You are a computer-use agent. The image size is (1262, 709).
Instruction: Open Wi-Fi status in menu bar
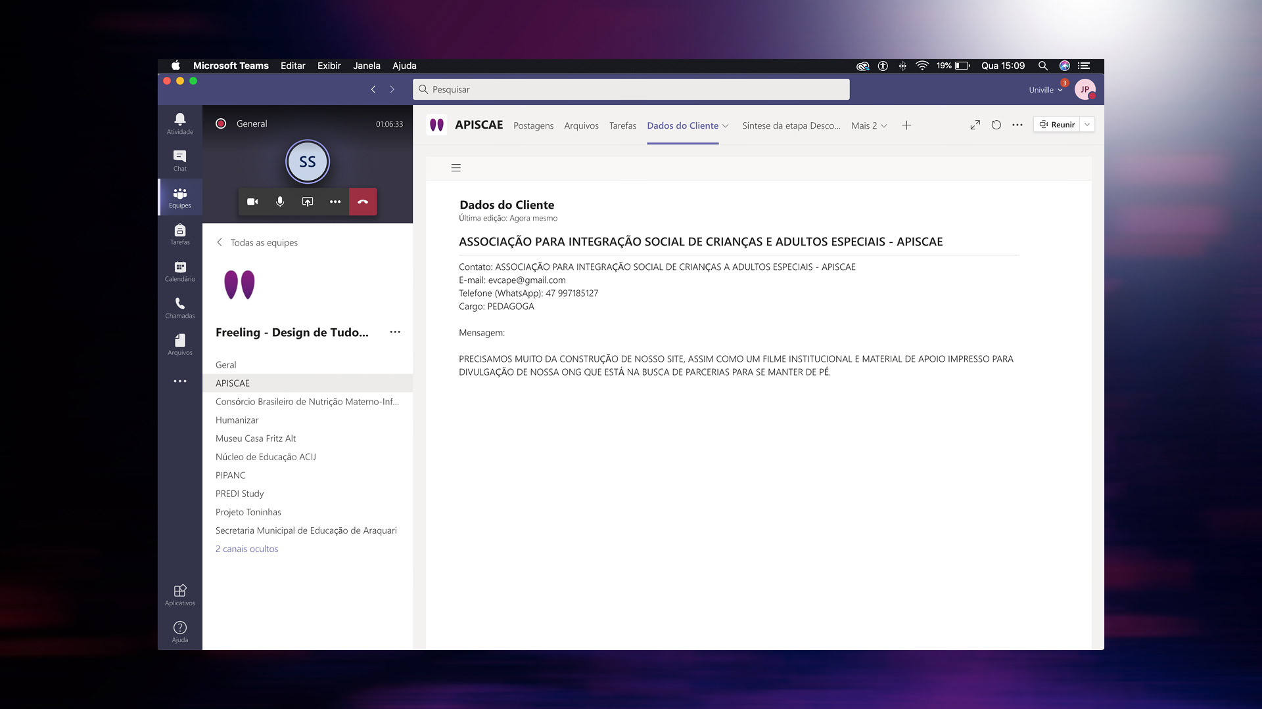coord(922,66)
